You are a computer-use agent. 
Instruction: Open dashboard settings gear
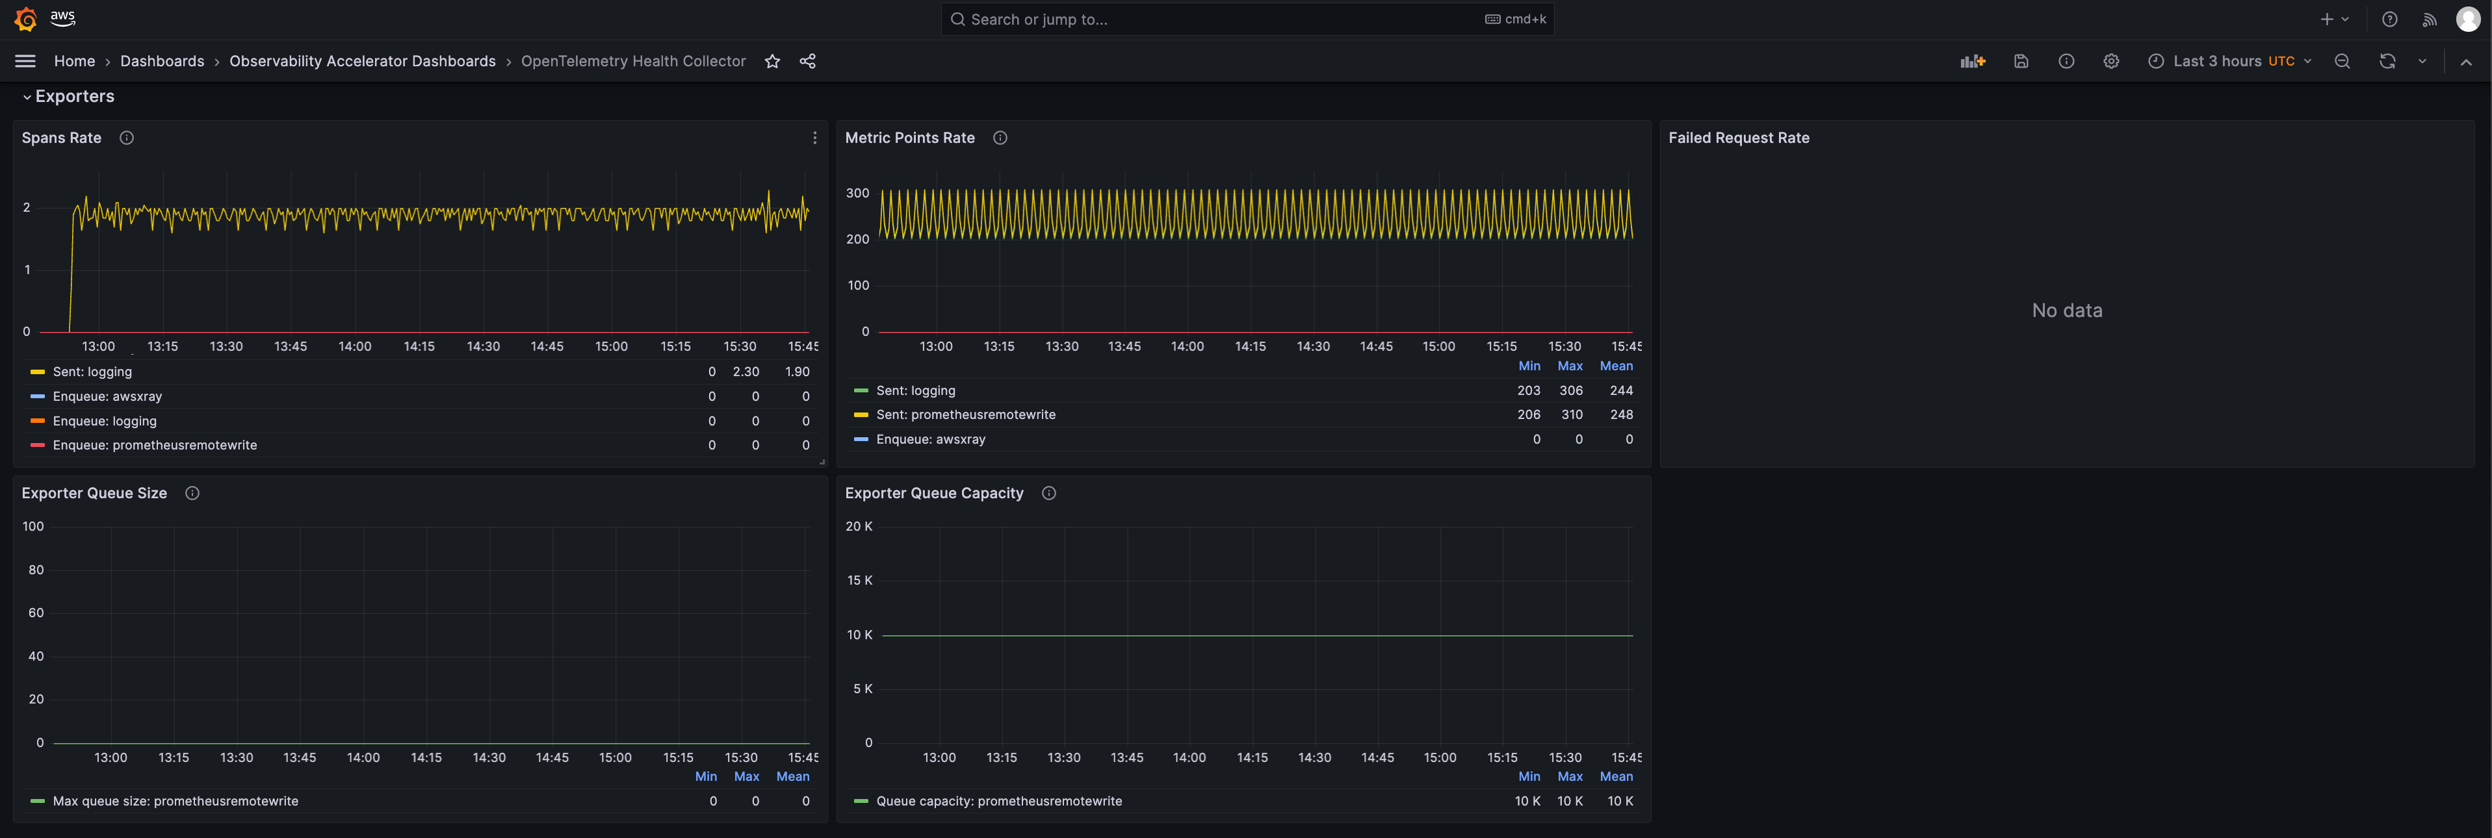[x=2111, y=61]
